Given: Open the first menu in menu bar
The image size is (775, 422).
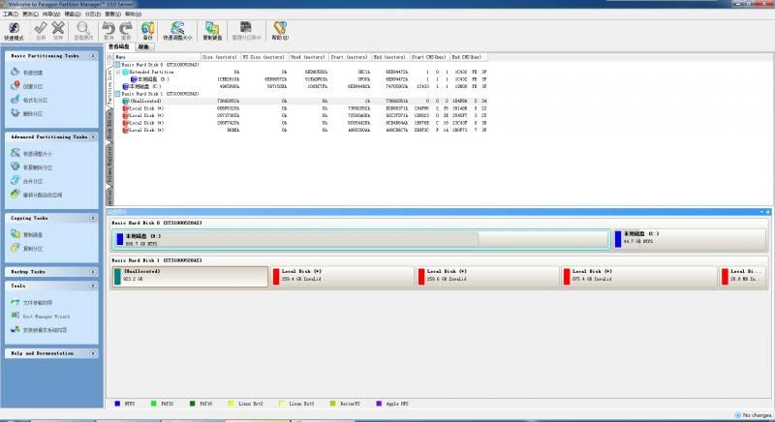Looking at the screenshot, I should tap(11, 15).
